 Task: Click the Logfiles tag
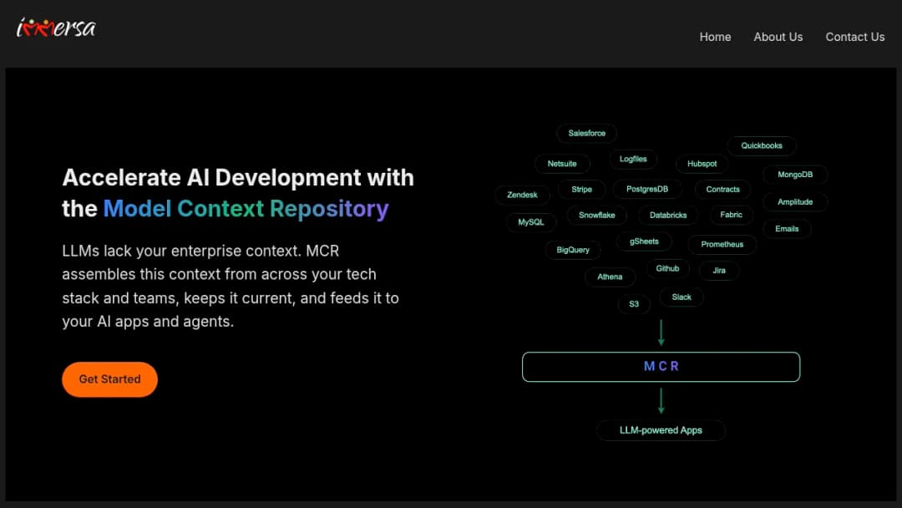633,159
